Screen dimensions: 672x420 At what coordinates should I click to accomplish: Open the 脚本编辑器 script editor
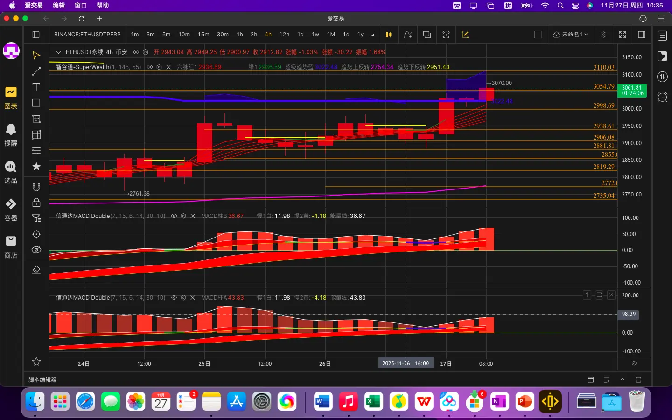(x=42, y=380)
